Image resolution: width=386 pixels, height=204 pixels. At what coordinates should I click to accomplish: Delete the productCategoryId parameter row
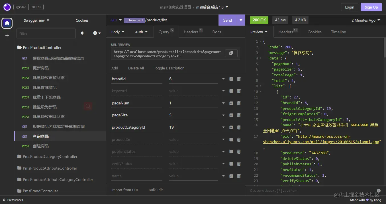click(239, 127)
